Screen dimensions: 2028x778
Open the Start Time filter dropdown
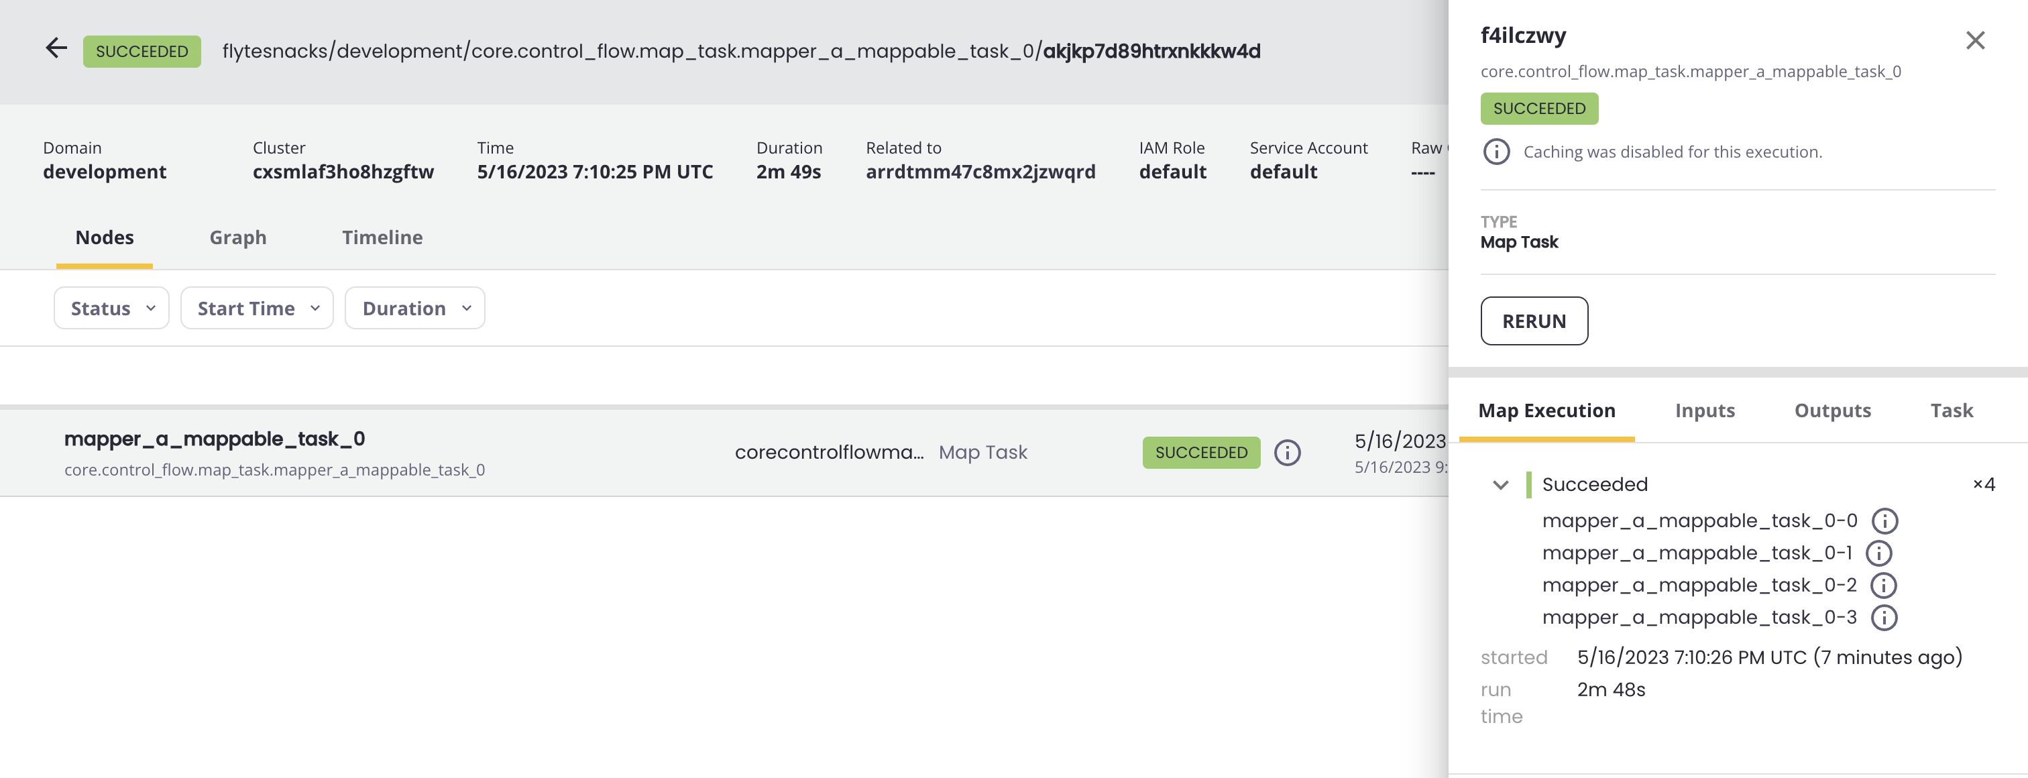[x=257, y=309]
